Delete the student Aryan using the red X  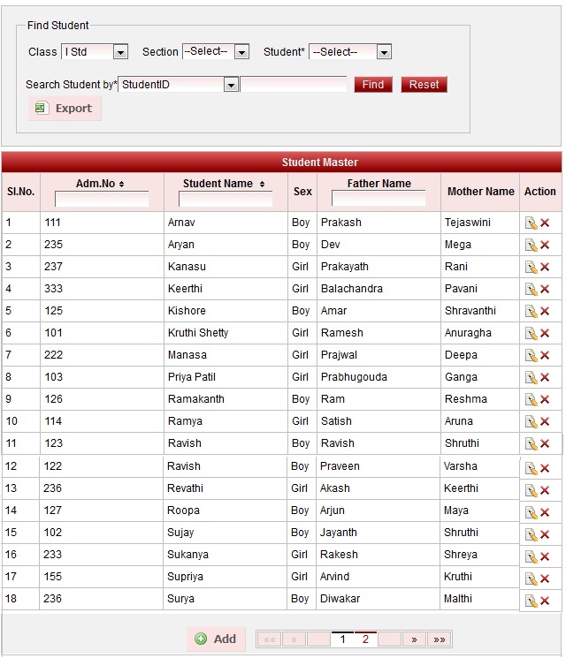545,246
